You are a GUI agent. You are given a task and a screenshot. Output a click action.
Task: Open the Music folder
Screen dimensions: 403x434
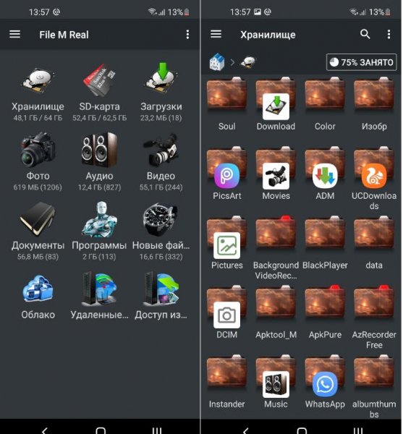[x=276, y=376]
